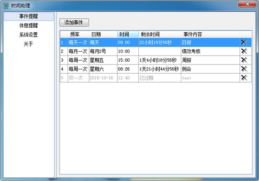Remove the expired test event
The height and width of the screenshot is (181, 259).
coord(244,78)
